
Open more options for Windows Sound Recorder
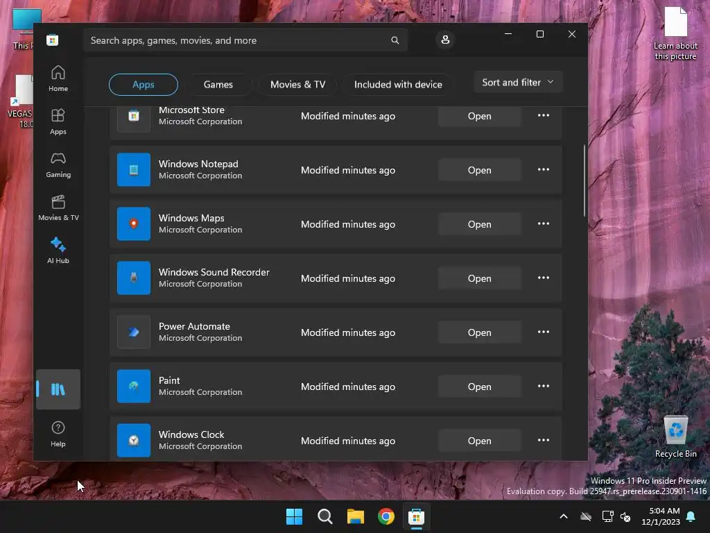(544, 278)
